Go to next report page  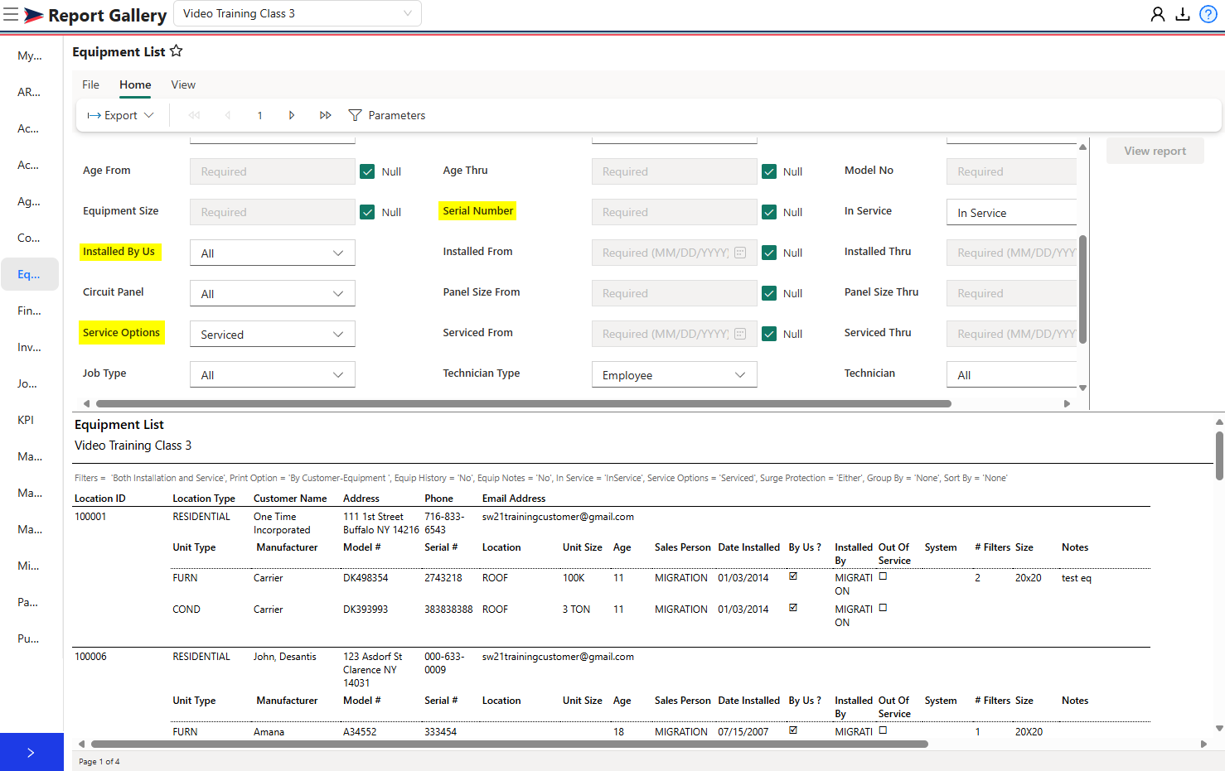[292, 115]
